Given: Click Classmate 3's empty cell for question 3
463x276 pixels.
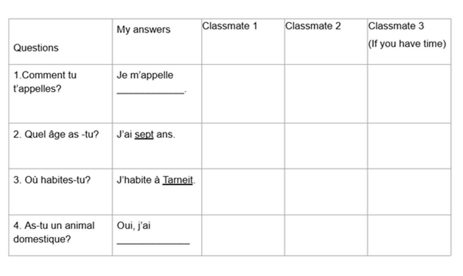Looking at the screenshot, I should 409,192.
